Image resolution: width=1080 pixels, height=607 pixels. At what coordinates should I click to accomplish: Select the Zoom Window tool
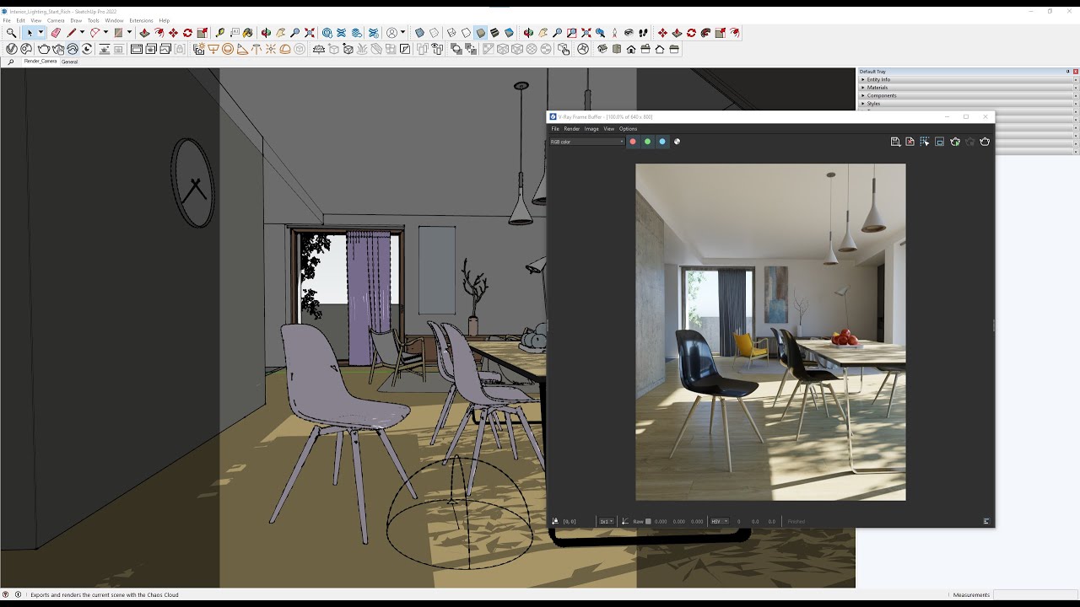[571, 33]
